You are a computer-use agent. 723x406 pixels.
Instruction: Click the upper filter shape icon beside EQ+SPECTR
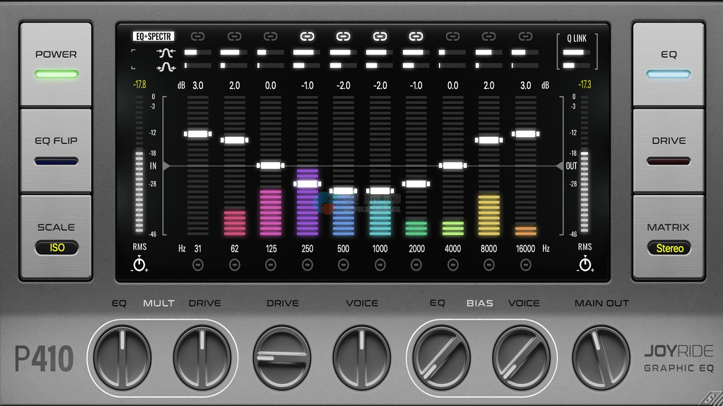pyautogui.click(x=166, y=53)
